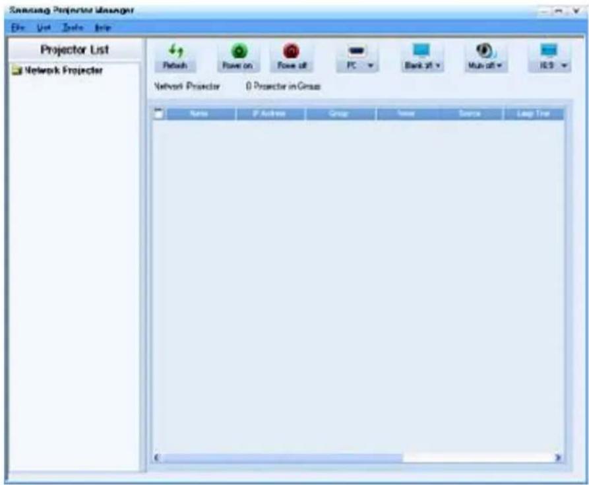Open the Help menu
Viewport: 589px width, 485px height.
click(102, 28)
